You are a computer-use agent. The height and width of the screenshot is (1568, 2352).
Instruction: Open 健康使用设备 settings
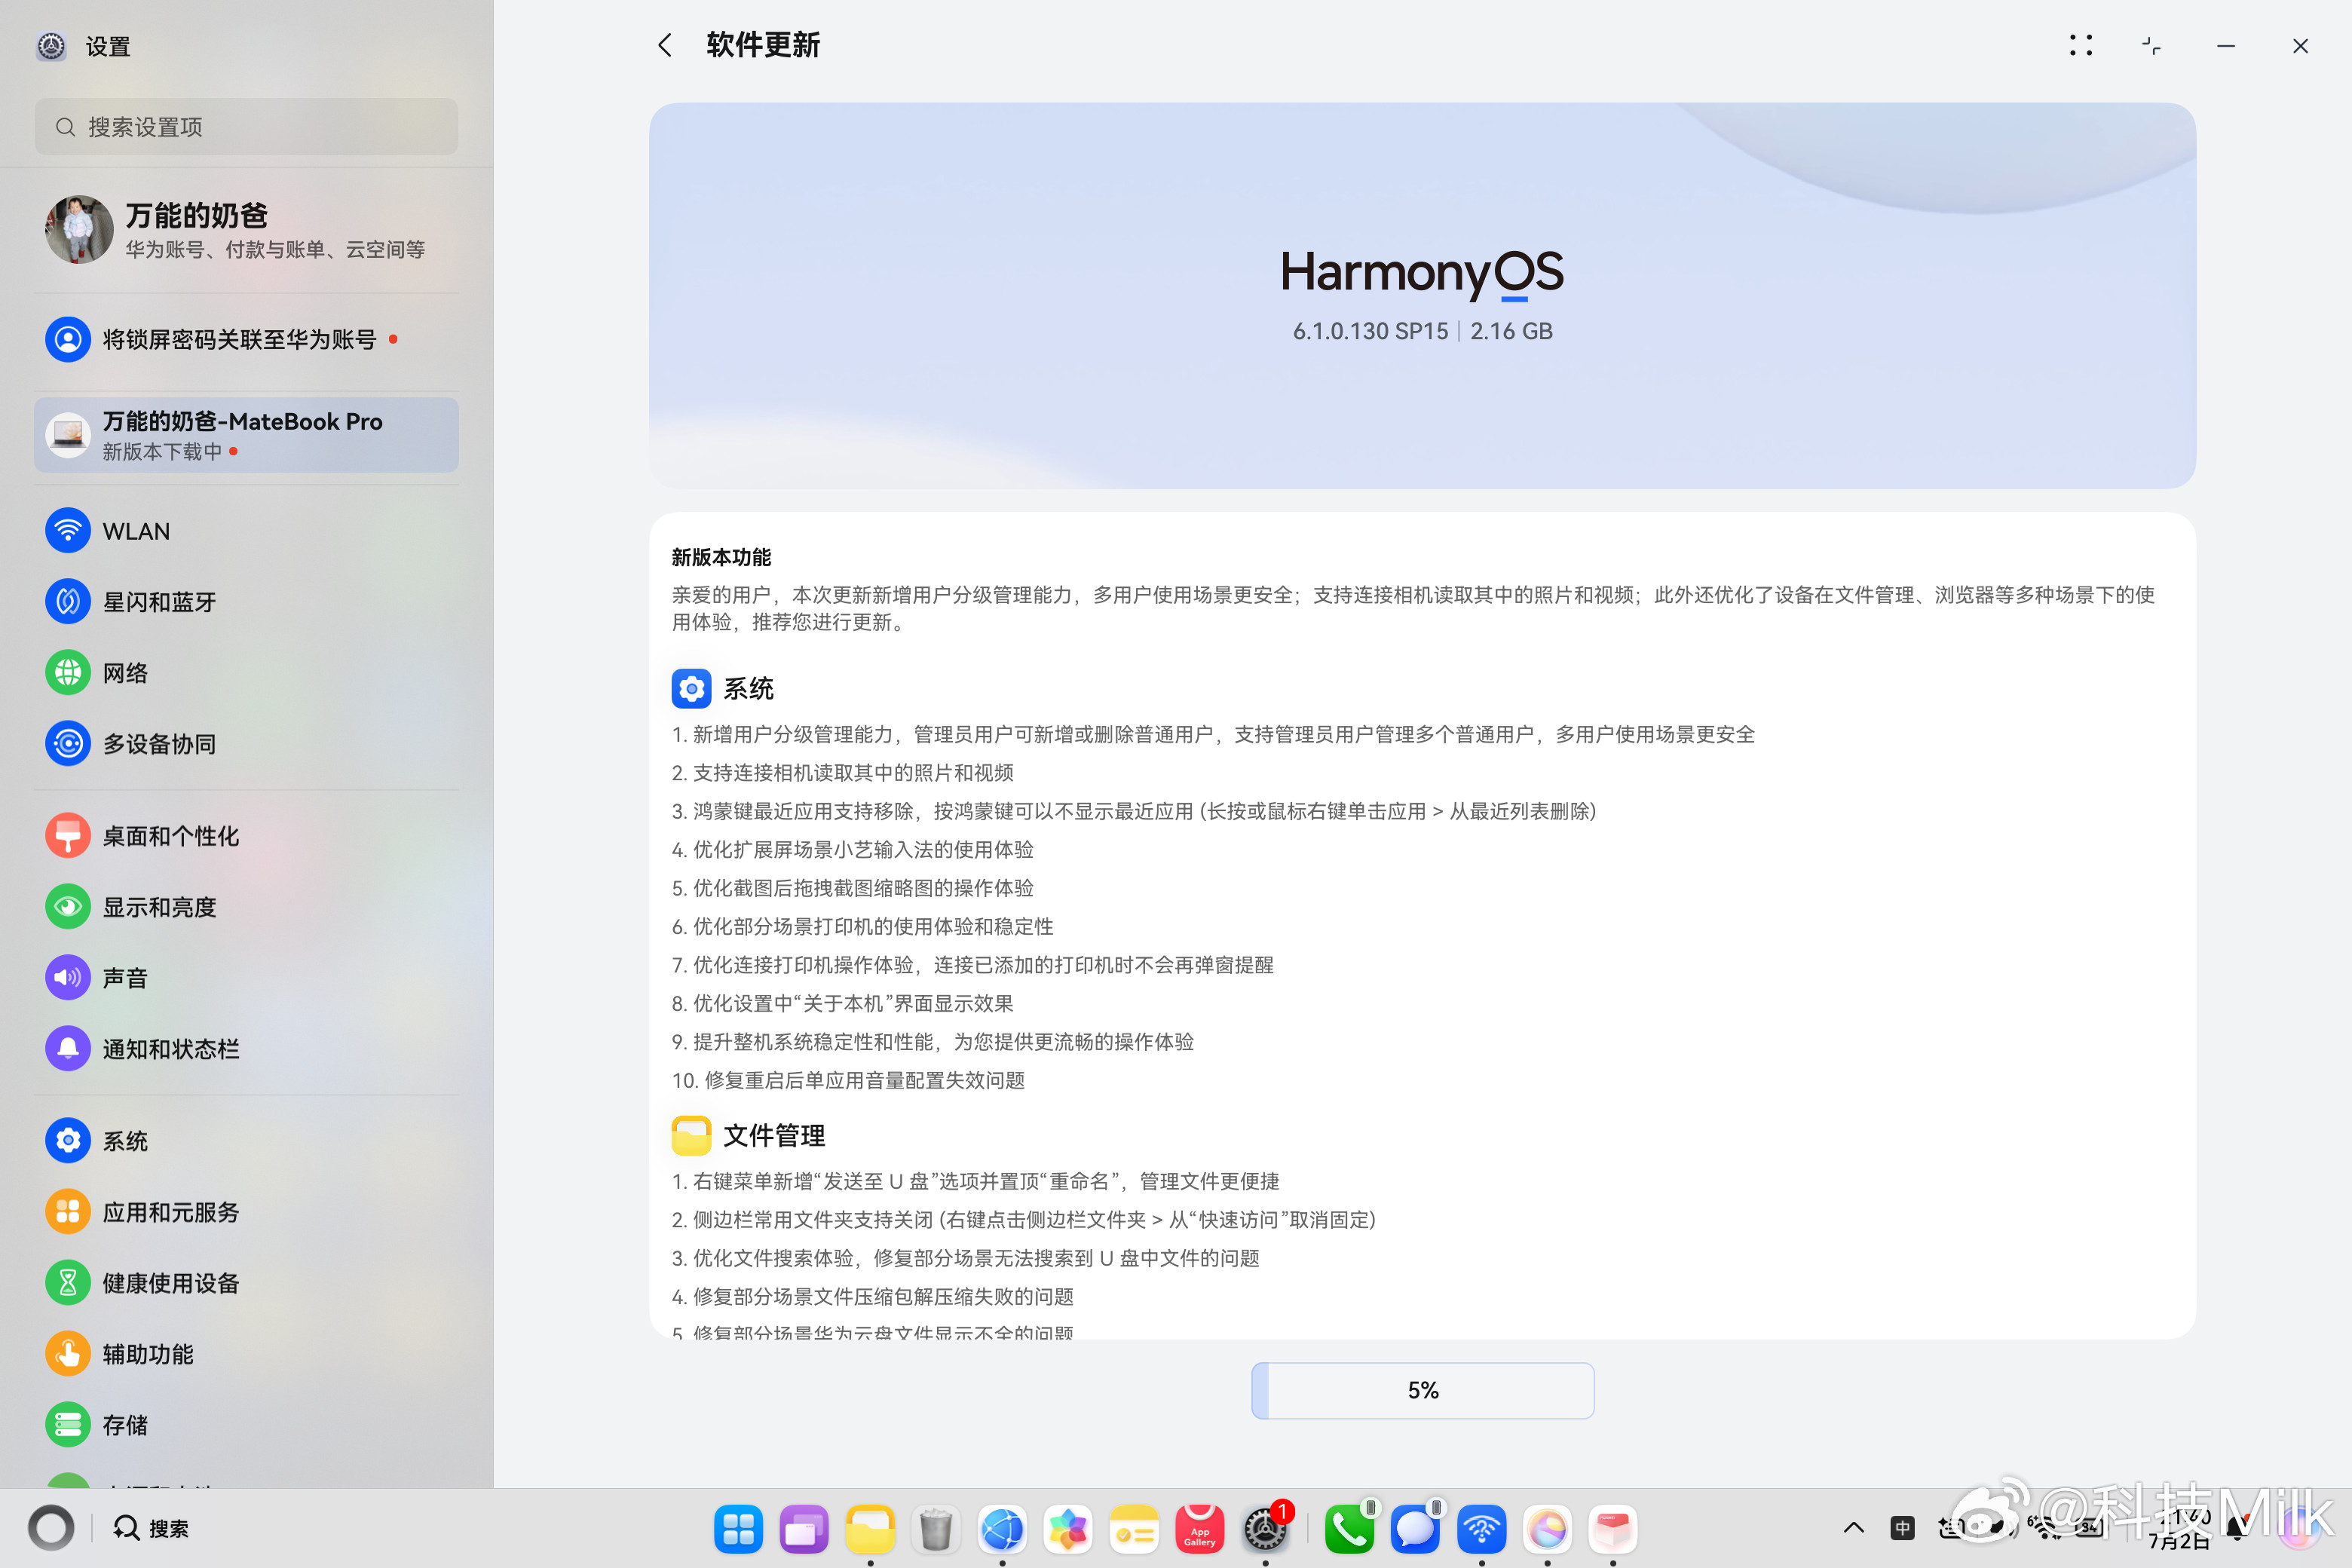(247, 1283)
